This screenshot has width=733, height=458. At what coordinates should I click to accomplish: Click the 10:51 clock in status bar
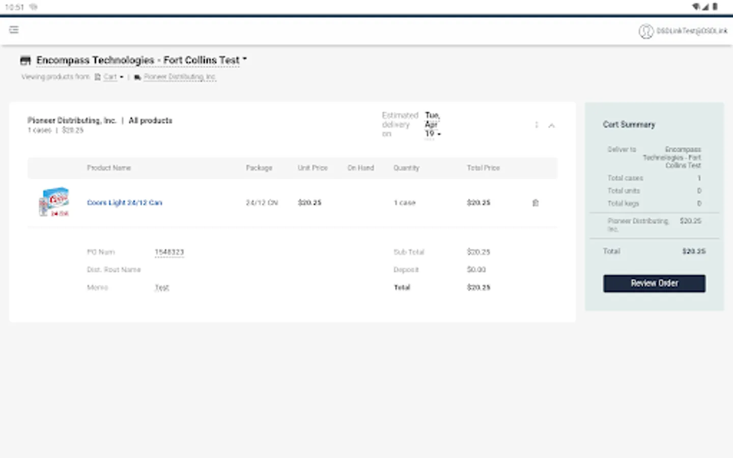point(14,7)
